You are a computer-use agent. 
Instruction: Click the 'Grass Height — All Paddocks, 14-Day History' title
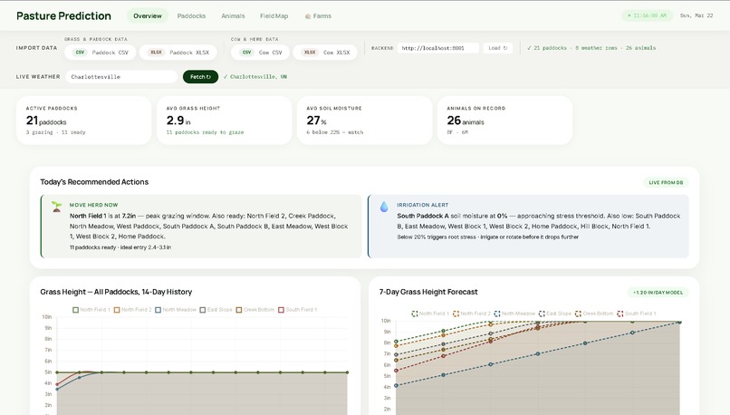tap(116, 292)
